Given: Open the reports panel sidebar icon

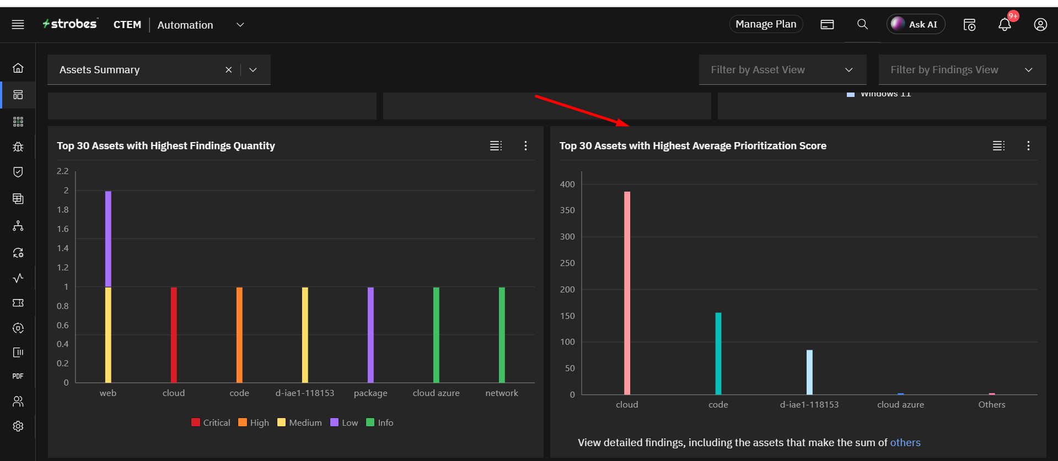Looking at the screenshot, I should pyautogui.click(x=18, y=352).
